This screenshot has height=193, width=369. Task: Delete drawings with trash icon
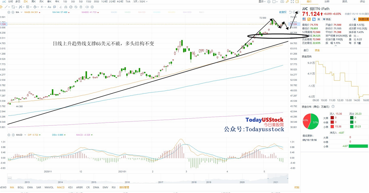[x=81, y=7]
